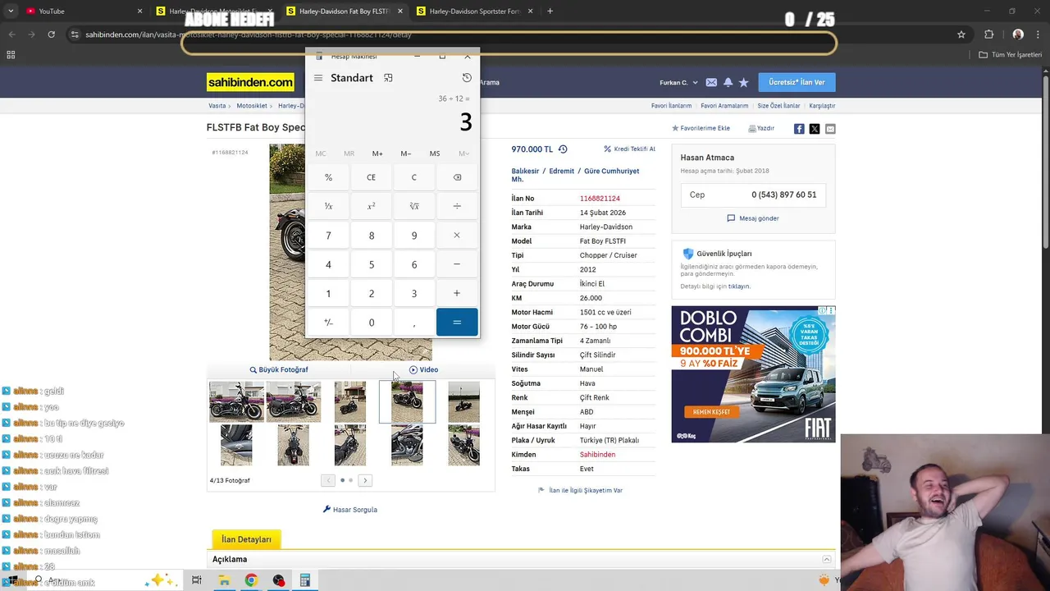Open Favori Aramalarım link

click(x=724, y=106)
